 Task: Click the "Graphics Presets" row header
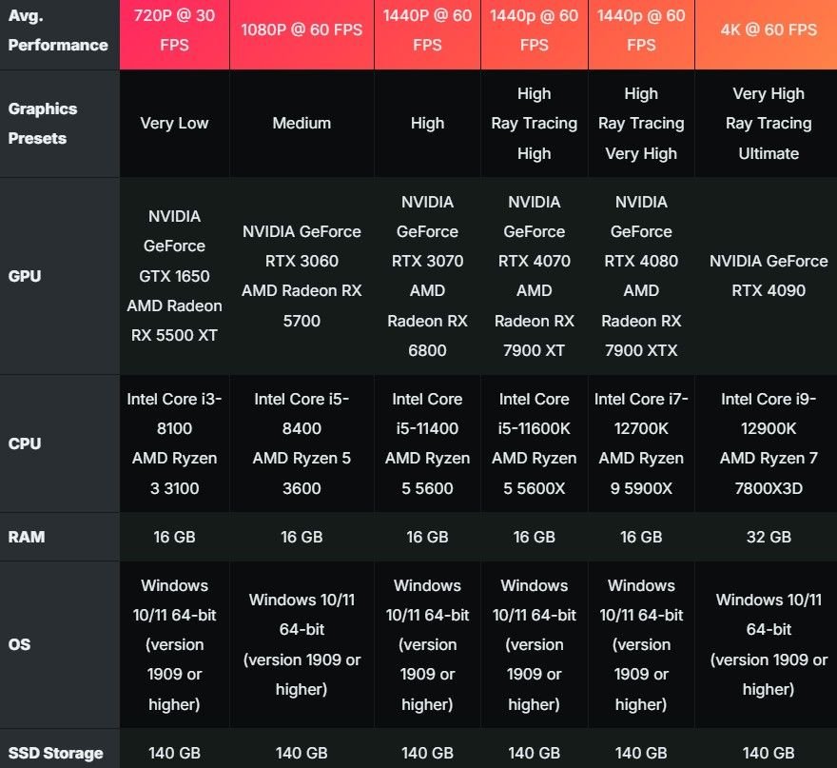coord(59,124)
